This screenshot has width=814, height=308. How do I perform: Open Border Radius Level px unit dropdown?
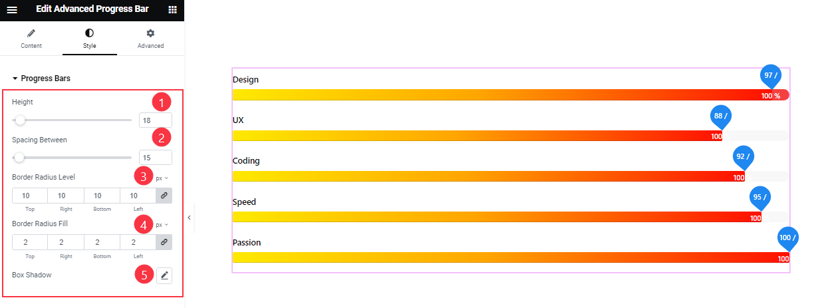coord(162,178)
